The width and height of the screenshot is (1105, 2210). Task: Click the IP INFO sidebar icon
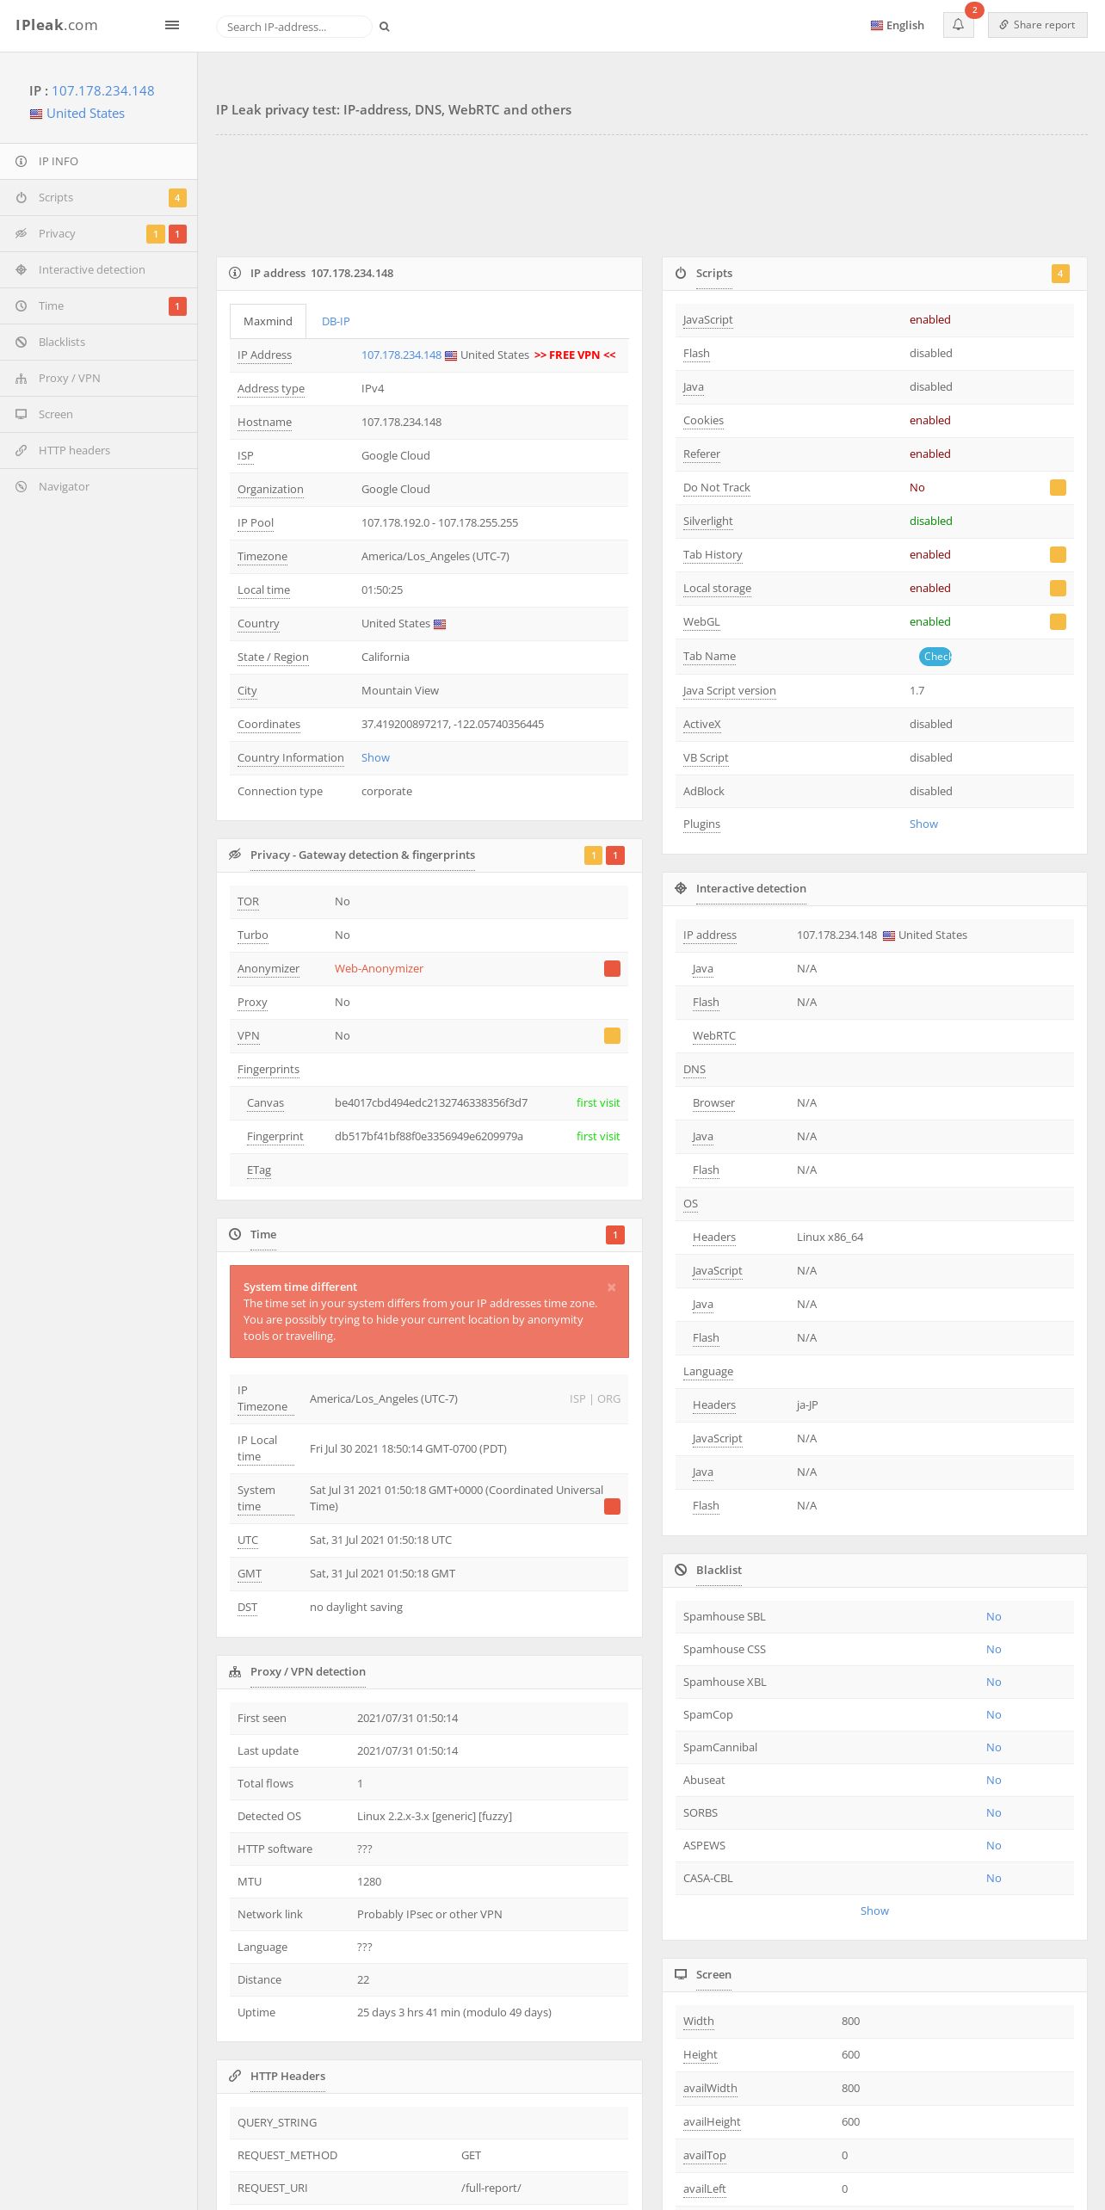pos(22,161)
